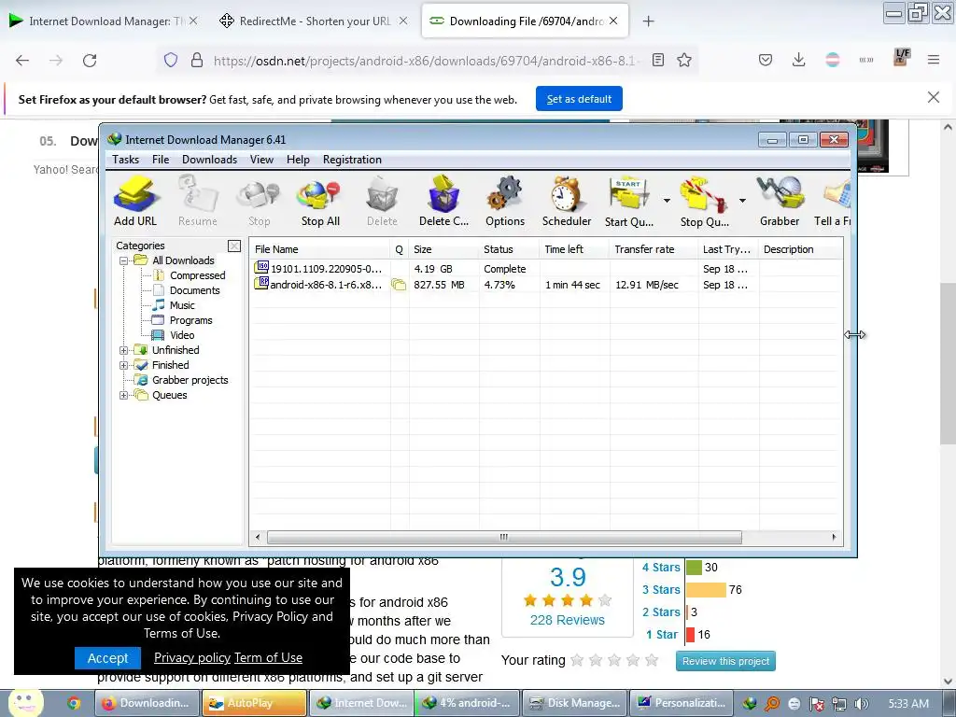The width and height of the screenshot is (956, 717).
Task: Click the 228 Reviews link
Action: 567,620
